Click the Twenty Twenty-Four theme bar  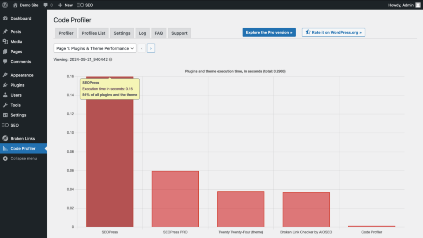(241, 209)
